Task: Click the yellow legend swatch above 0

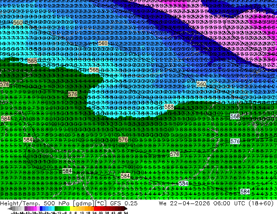Action: tap(71, 209)
